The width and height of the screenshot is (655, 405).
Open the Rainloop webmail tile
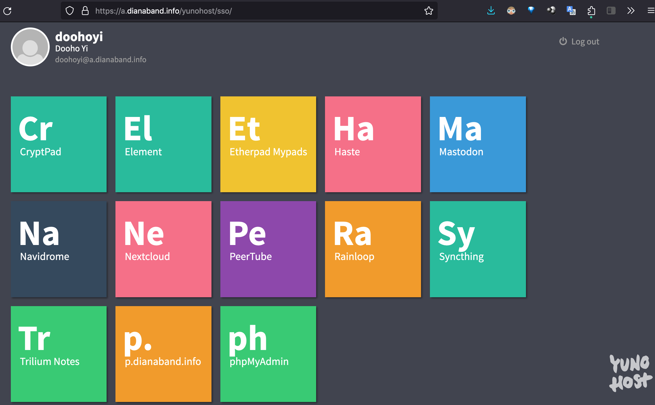point(373,249)
